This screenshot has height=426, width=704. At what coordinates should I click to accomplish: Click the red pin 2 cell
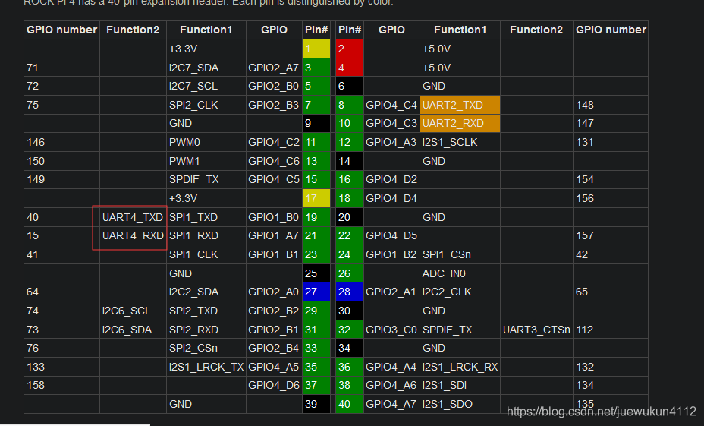350,49
